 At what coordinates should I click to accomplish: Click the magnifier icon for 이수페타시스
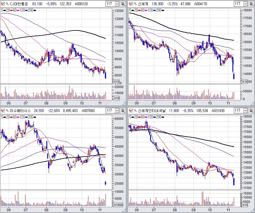(x=7, y=110)
